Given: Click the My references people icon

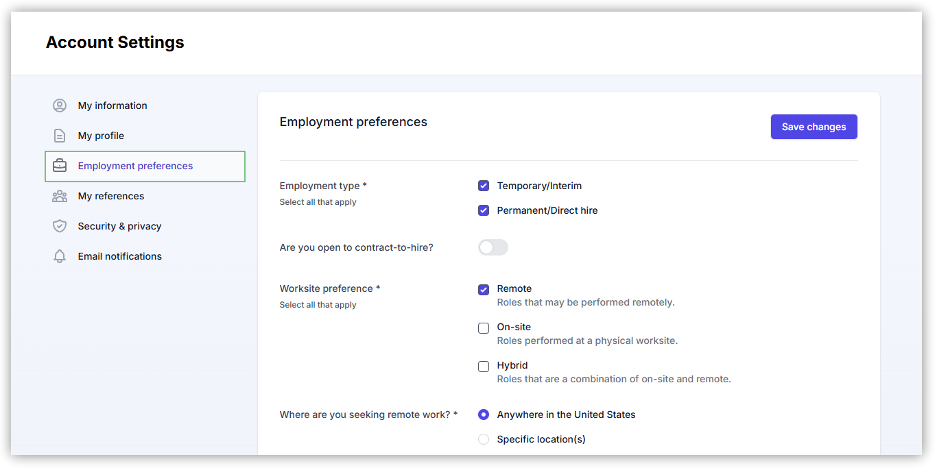Looking at the screenshot, I should click(60, 195).
